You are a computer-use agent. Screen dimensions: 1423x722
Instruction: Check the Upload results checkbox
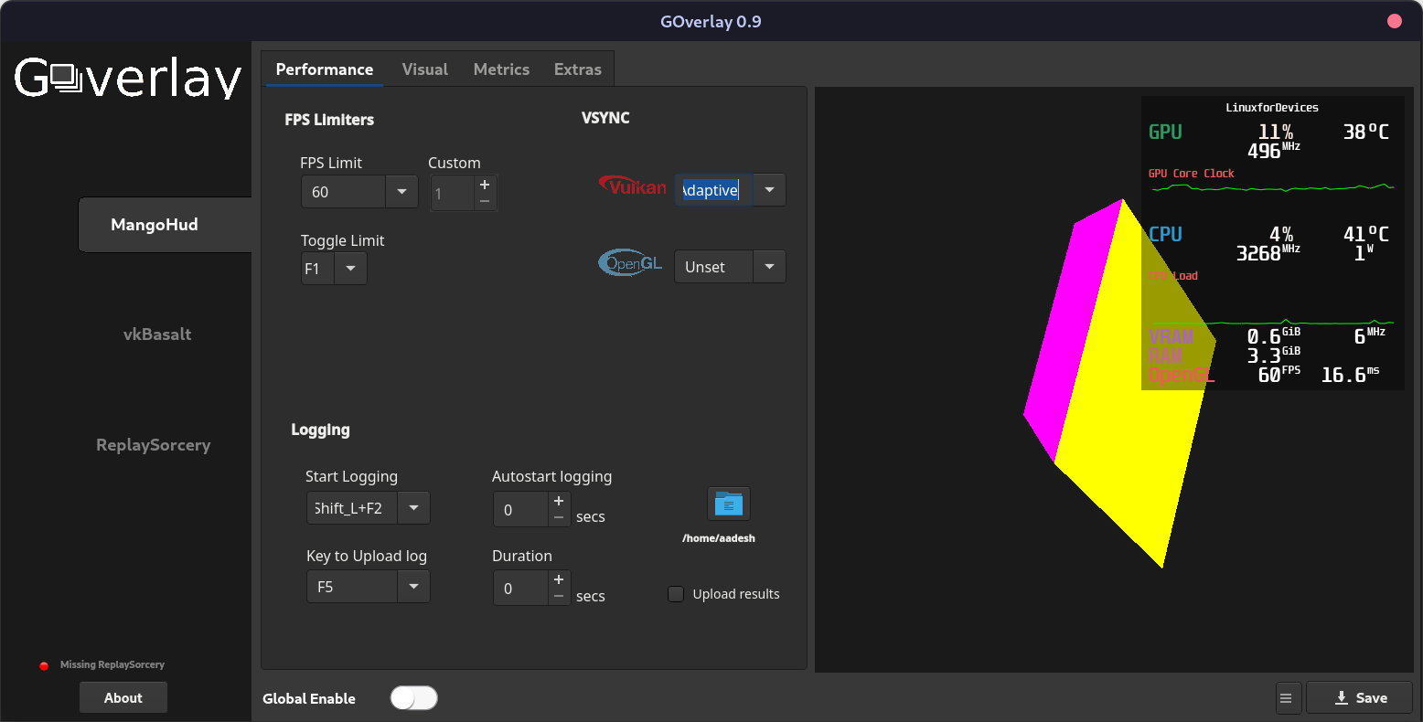pos(675,594)
